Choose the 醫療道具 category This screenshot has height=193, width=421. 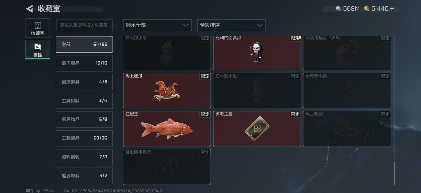84,82
